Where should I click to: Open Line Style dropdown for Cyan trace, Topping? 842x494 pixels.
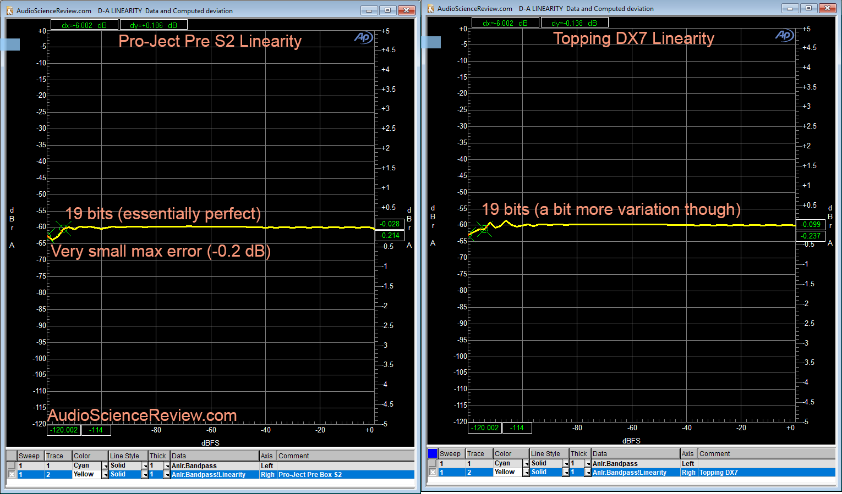pyautogui.click(x=566, y=464)
